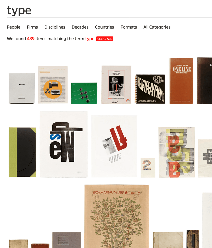The image size is (212, 248).
Task: Open the Foto Magic Modifikationen booklet
Action: [150, 89]
